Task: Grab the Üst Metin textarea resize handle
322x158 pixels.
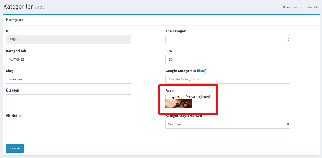Action: (x=129, y=107)
